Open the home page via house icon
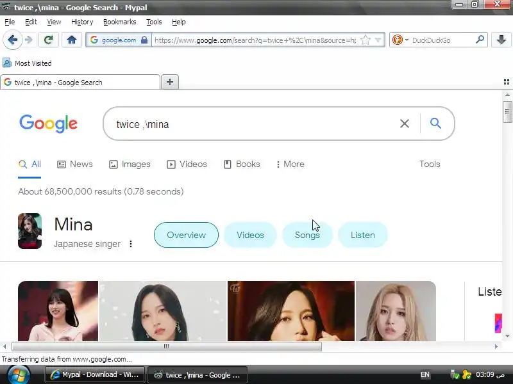 (x=72, y=40)
